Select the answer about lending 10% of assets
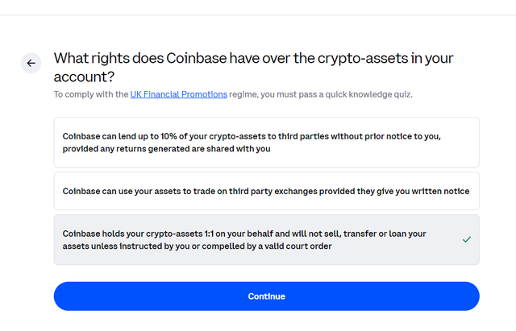This screenshot has height=331, width=516. (x=266, y=143)
